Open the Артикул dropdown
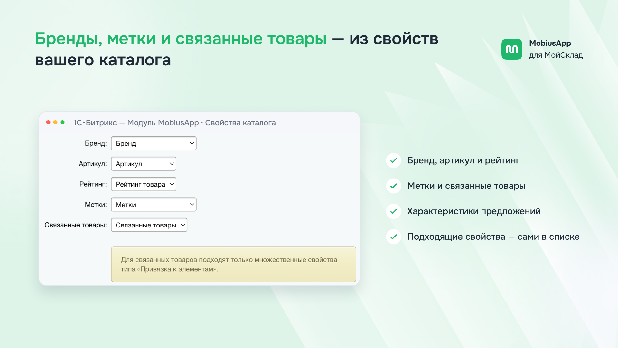 (x=144, y=164)
